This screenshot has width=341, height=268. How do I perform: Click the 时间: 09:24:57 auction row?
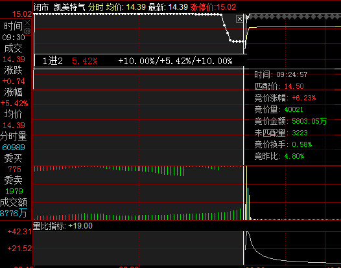(281, 74)
